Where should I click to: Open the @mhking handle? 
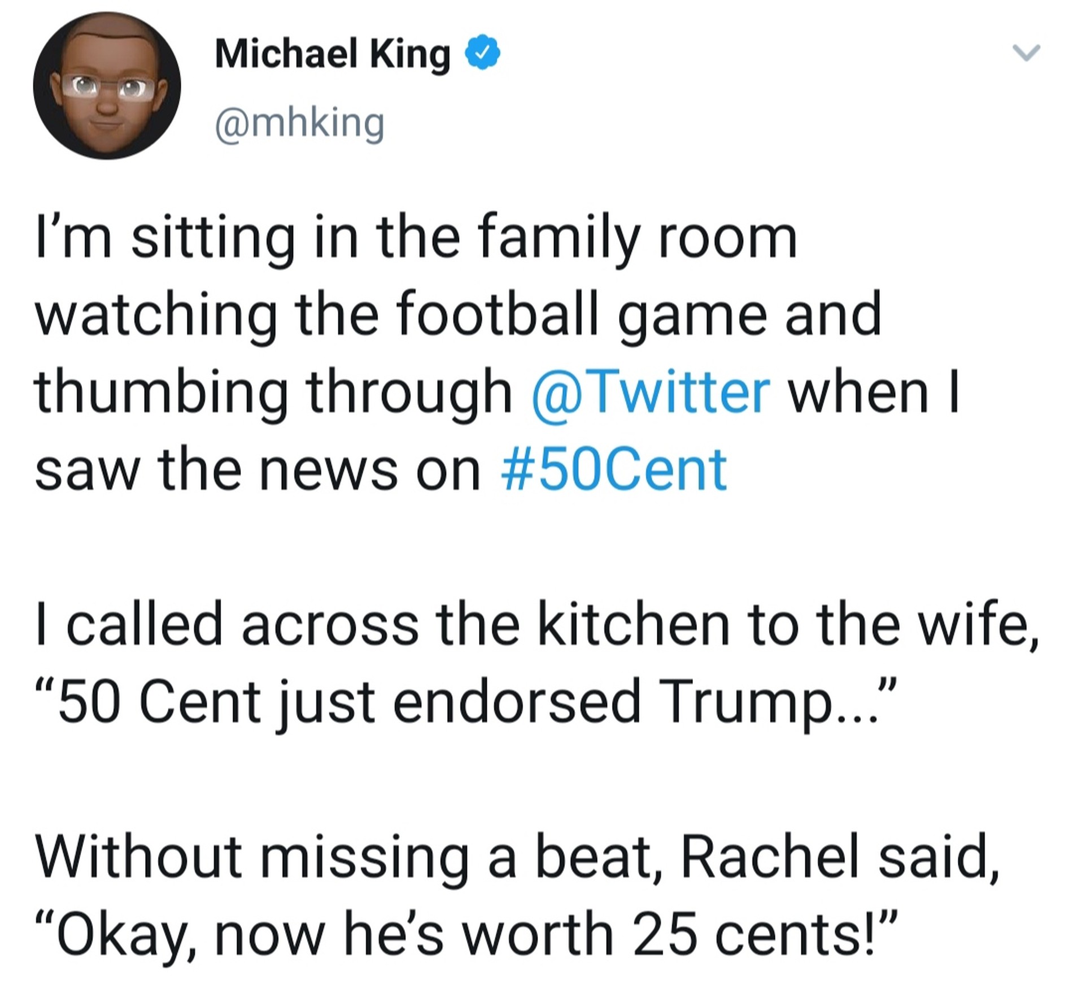click(299, 123)
